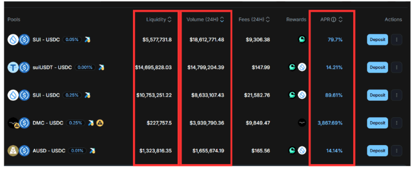Open more options menu for SUI - USDC 0.05%
Viewport: 417px width, 169px height.
point(397,40)
